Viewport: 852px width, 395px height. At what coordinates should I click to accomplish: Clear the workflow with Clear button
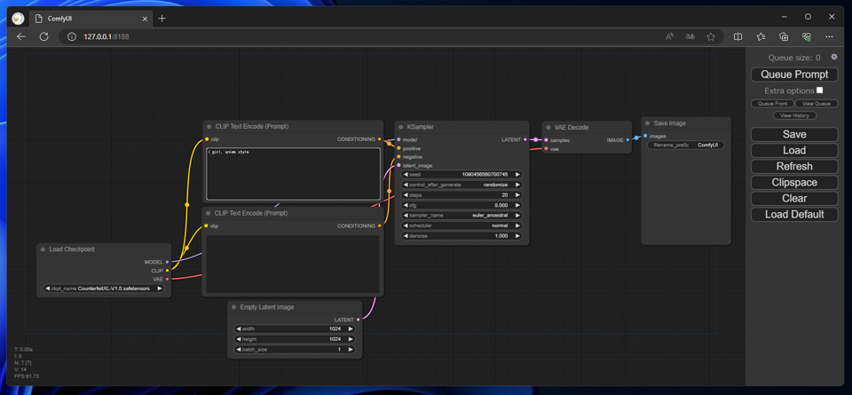point(794,198)
